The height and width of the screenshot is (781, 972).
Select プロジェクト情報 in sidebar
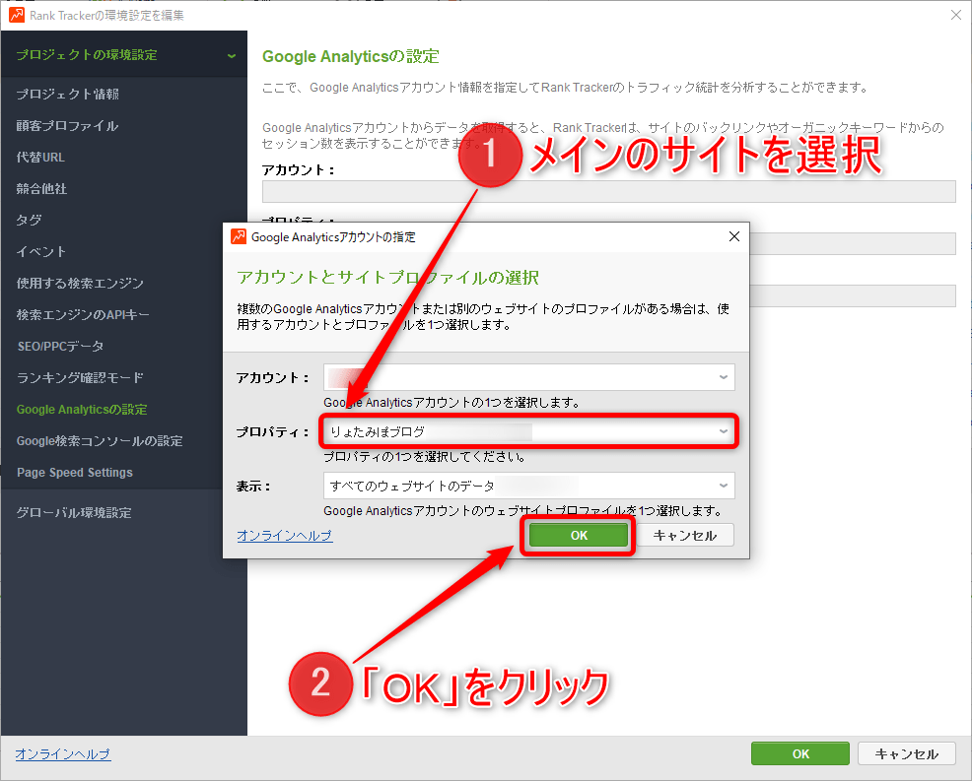click(68, 95)
